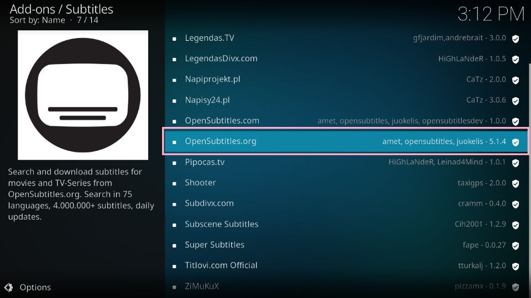Click verified shield icon on Titlovi.com Official row
The image size is (531, 298).
coord(516,266)
